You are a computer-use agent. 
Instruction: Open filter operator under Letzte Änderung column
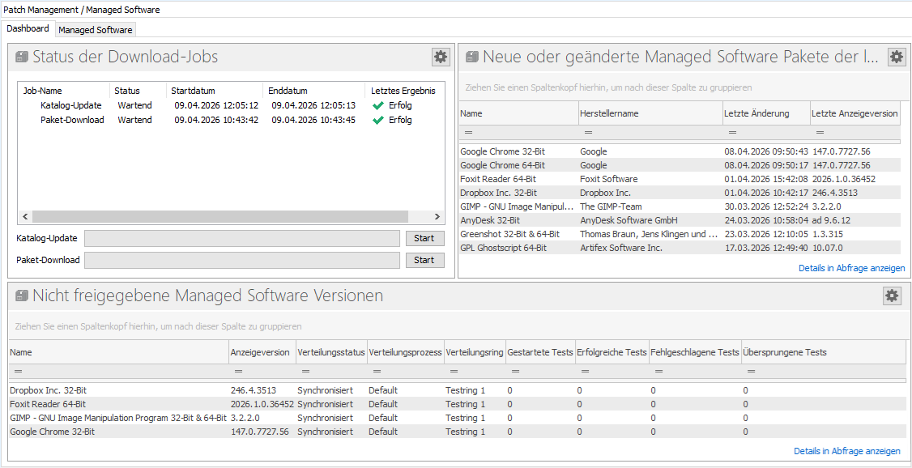(x=732, y=133)
